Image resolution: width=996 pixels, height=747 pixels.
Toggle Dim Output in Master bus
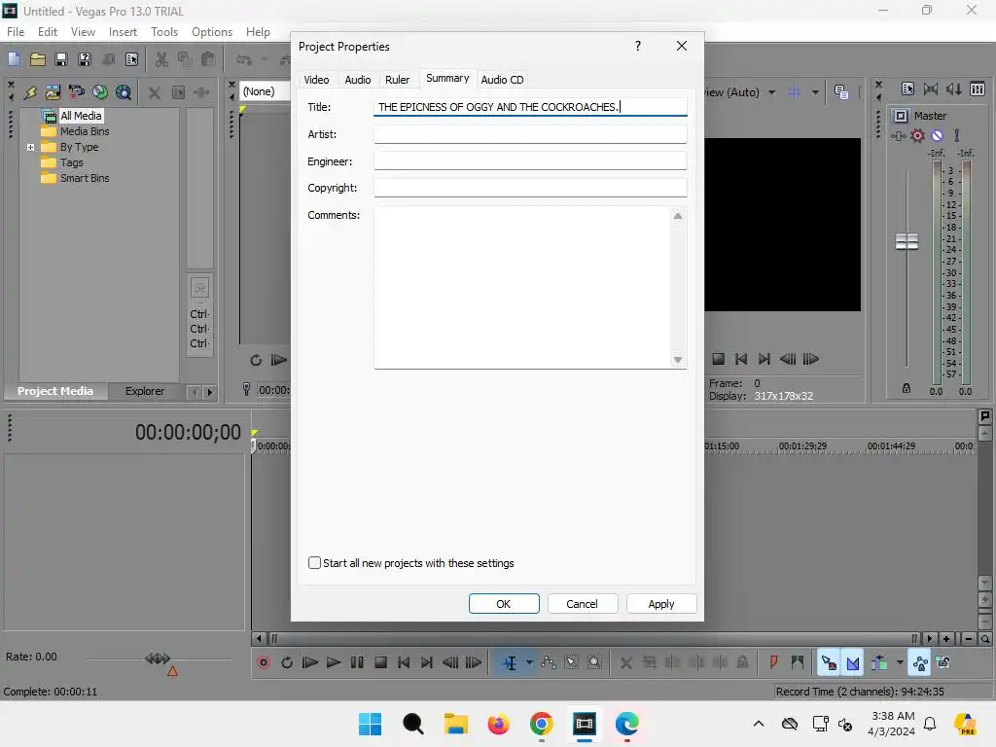[954, 89]
